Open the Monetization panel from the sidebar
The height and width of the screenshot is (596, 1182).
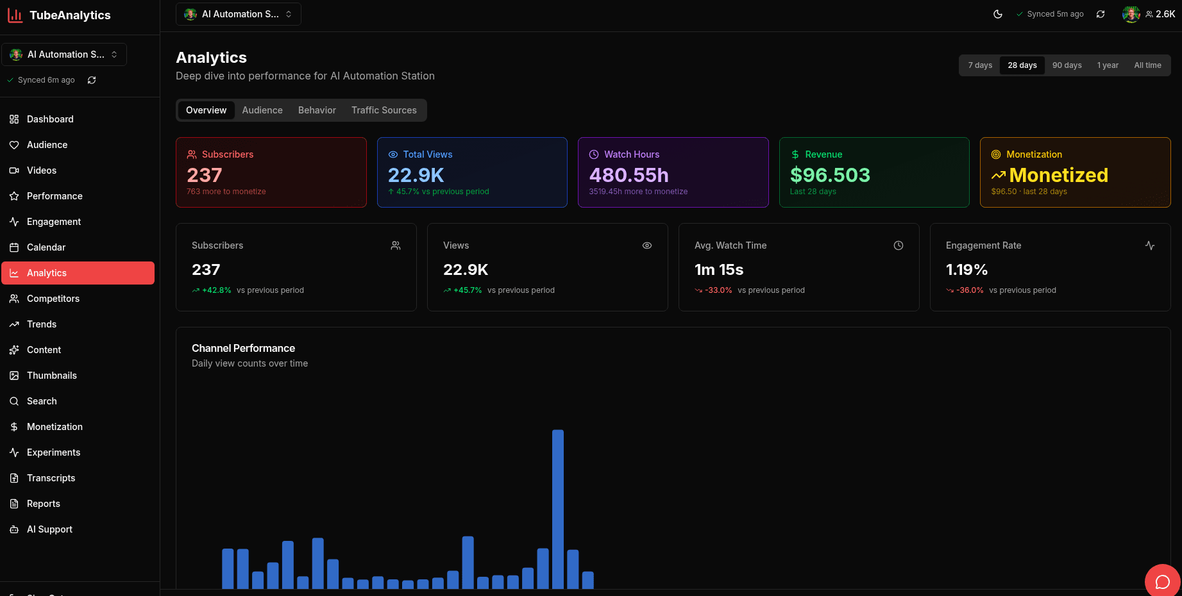[x=55, y=426]
